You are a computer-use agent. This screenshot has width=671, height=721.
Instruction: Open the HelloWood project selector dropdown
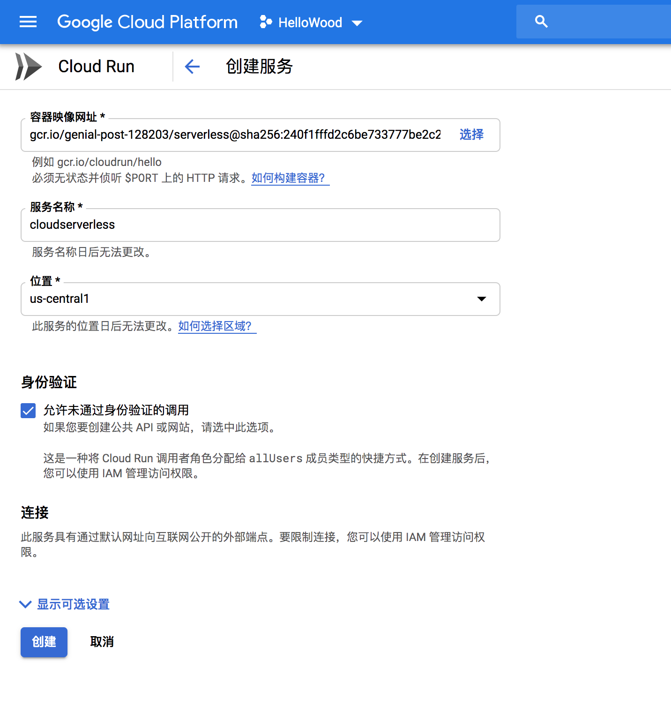311,22
